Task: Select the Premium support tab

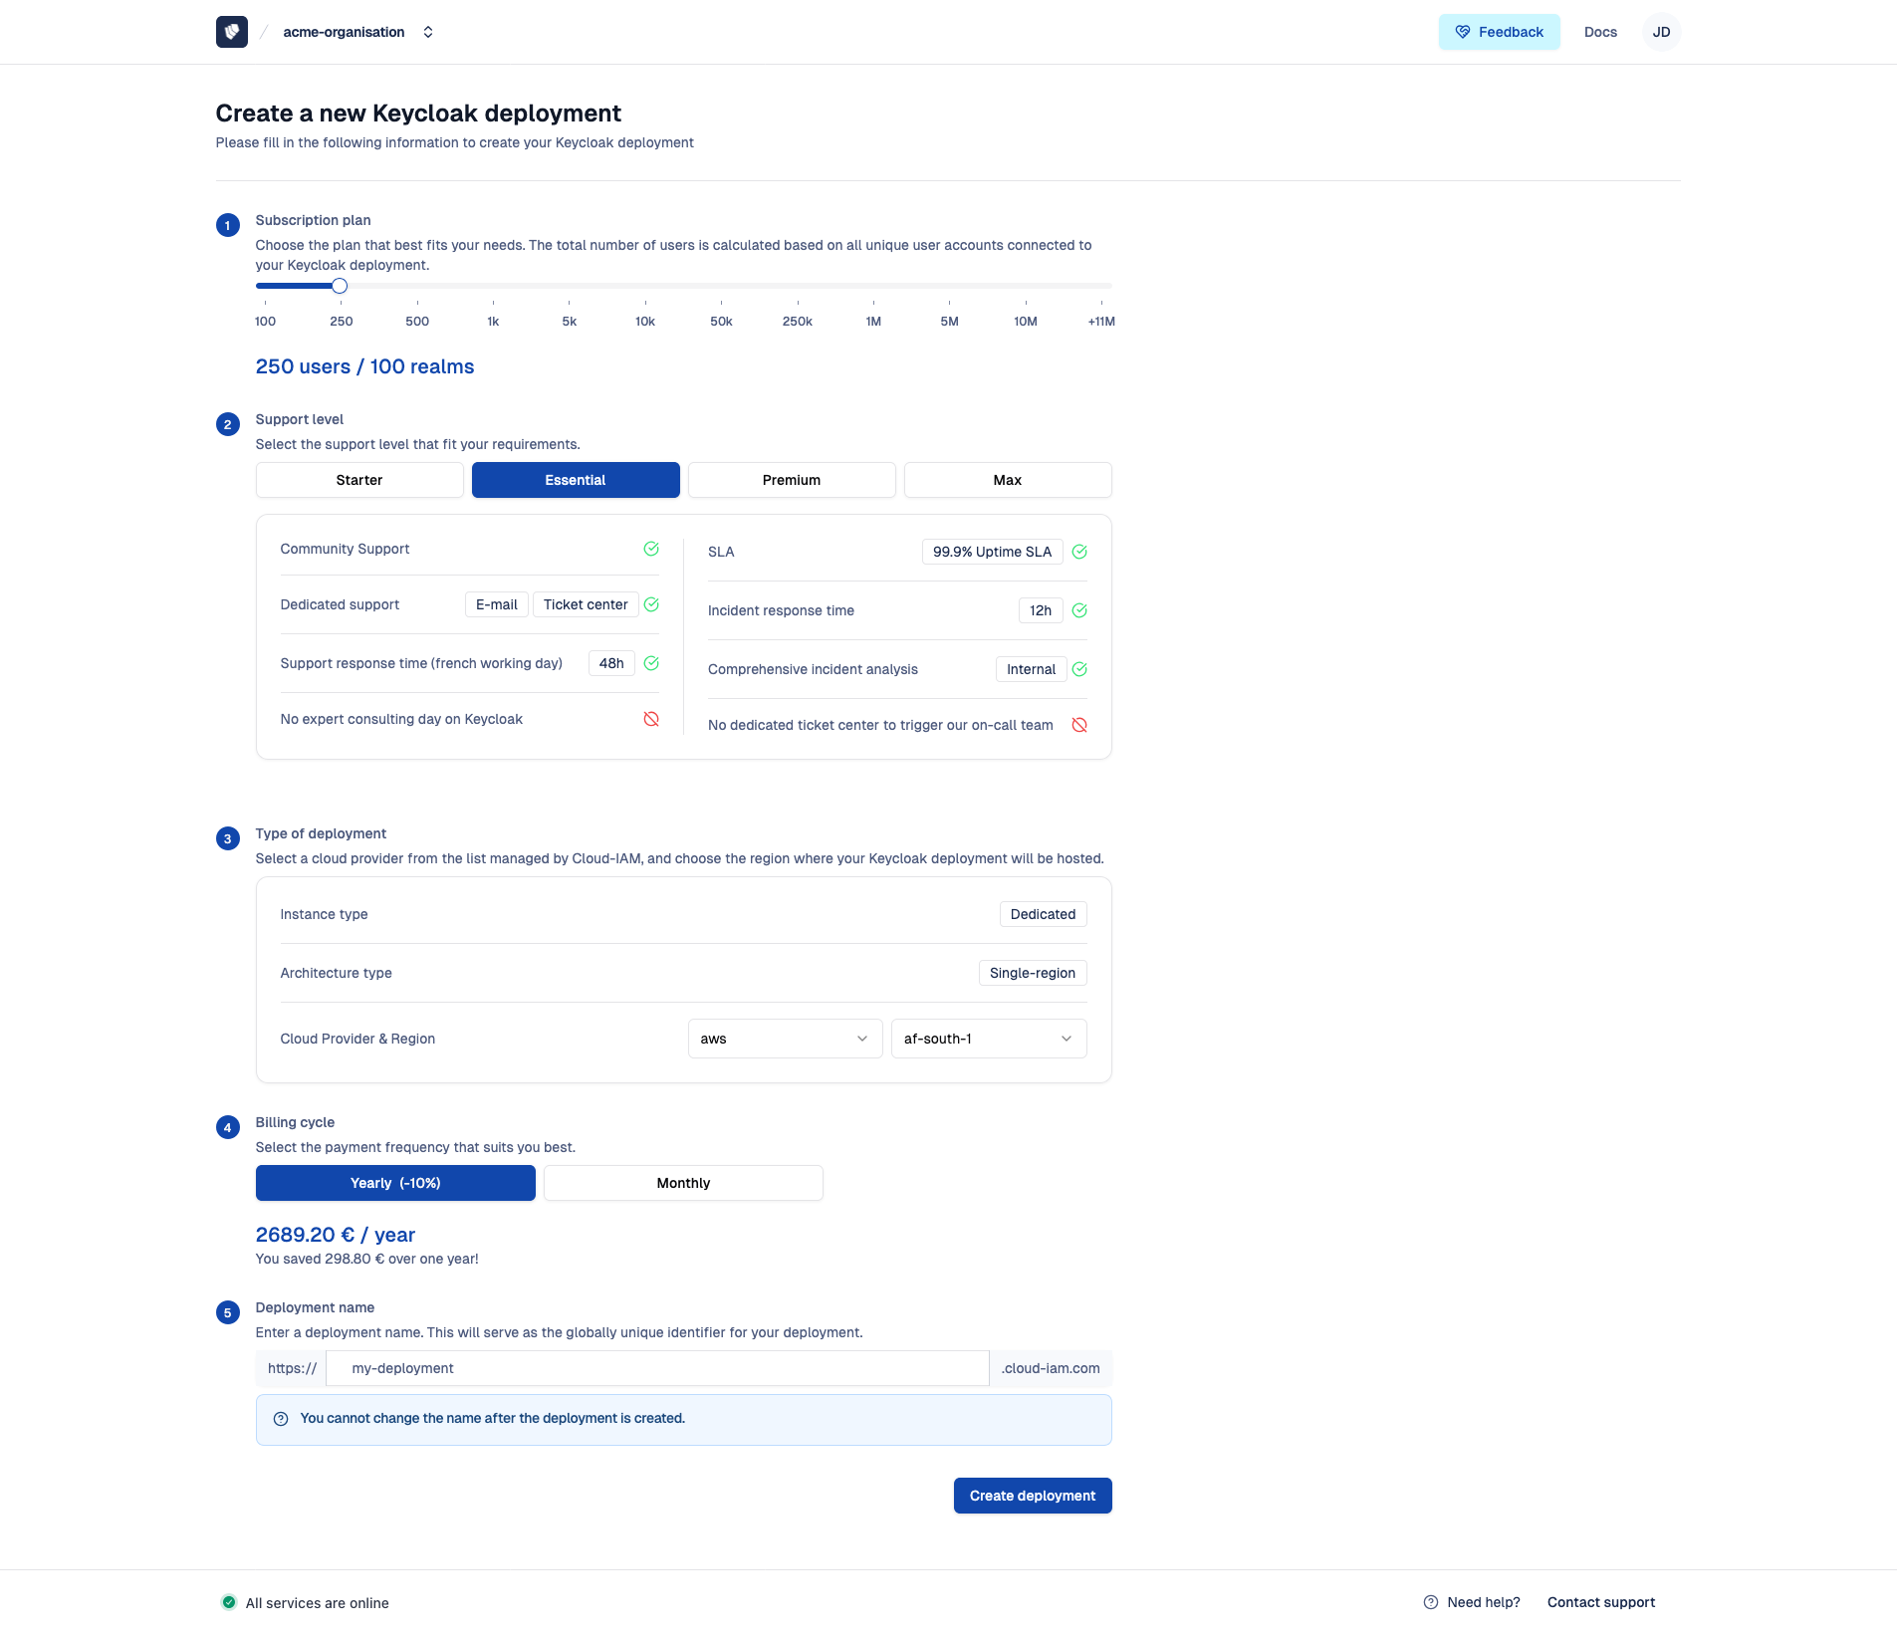Action: coord(792,480)
